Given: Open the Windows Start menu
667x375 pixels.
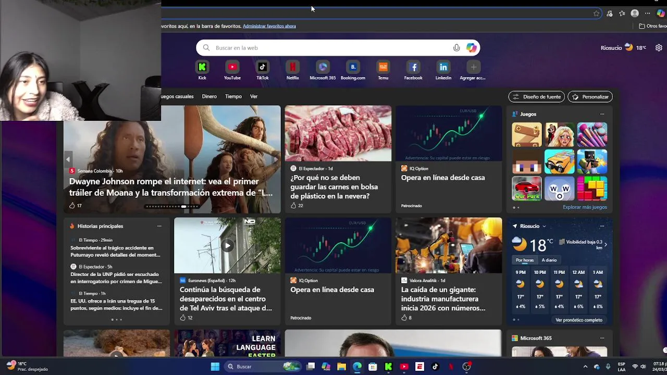Looking at the screenshot, I should (215, 367).
